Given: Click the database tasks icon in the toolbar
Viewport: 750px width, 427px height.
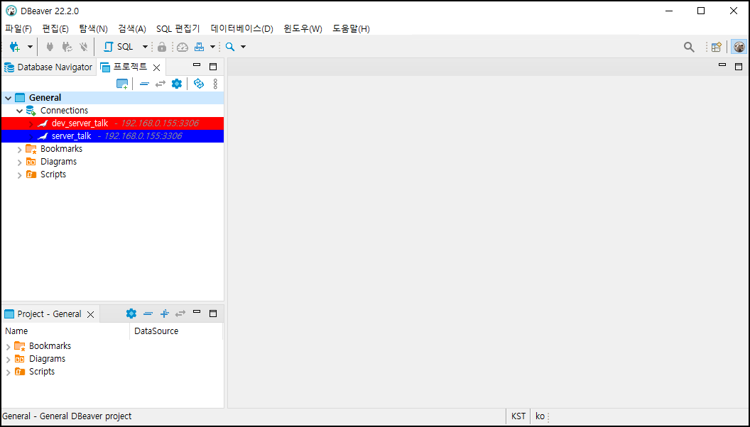Looking at the screenshot, I should (199, 47).
